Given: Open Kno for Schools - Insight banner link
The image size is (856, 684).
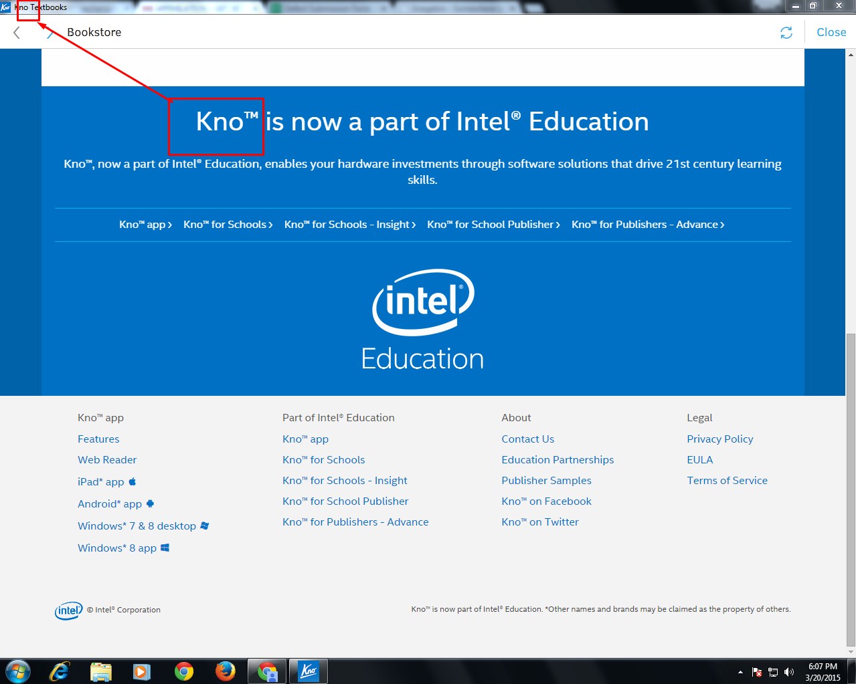Looking at the screenshot, I should pos(350,225).
